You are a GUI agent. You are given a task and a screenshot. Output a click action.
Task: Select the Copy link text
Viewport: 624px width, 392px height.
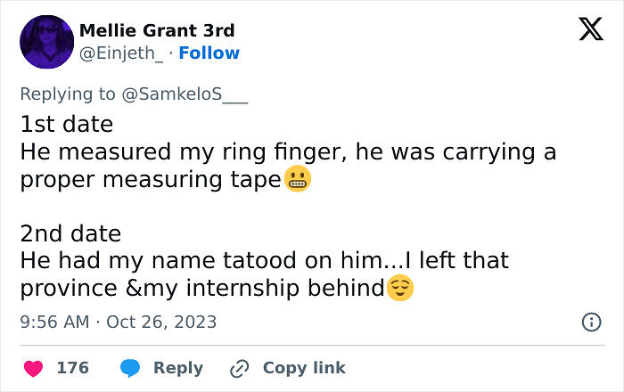click(x=304, y=368)
